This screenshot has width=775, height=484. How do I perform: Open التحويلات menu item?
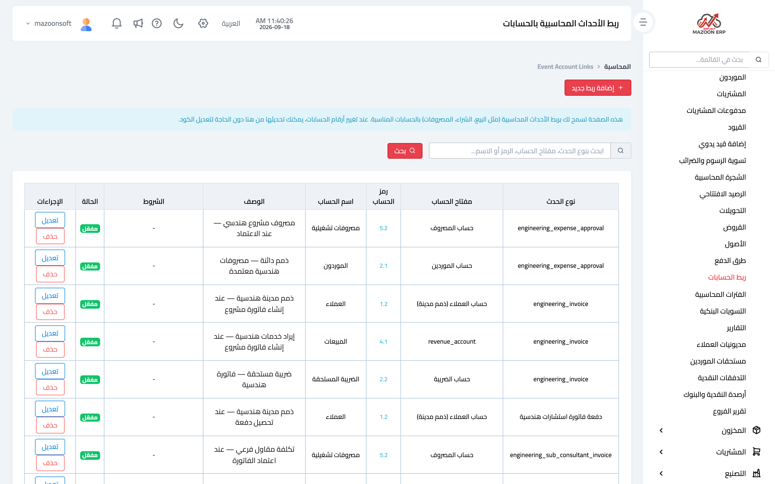[732, 210]
